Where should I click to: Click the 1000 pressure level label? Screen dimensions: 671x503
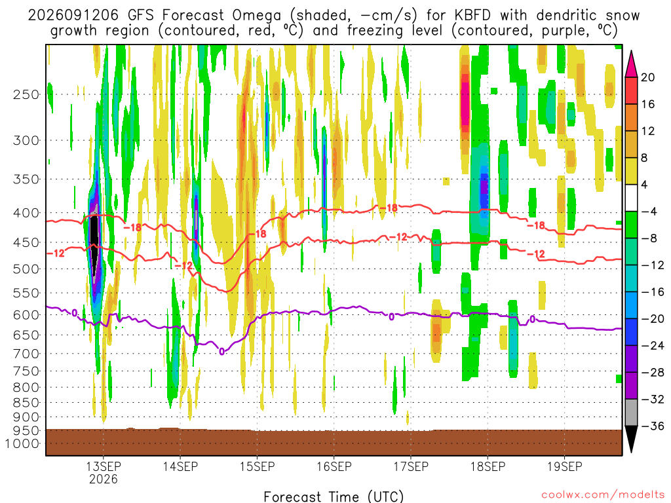coord(22,443)
